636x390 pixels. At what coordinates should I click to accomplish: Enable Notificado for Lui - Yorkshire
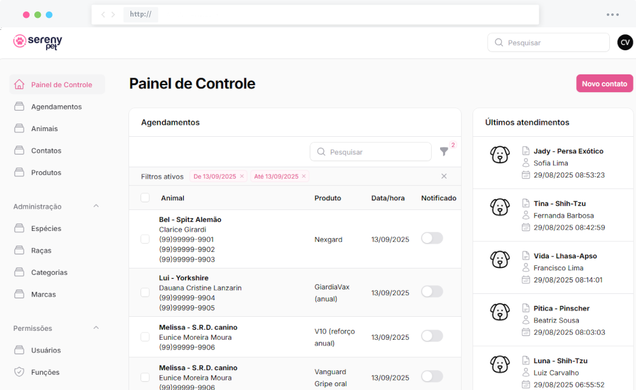click(x=432, y=291)
